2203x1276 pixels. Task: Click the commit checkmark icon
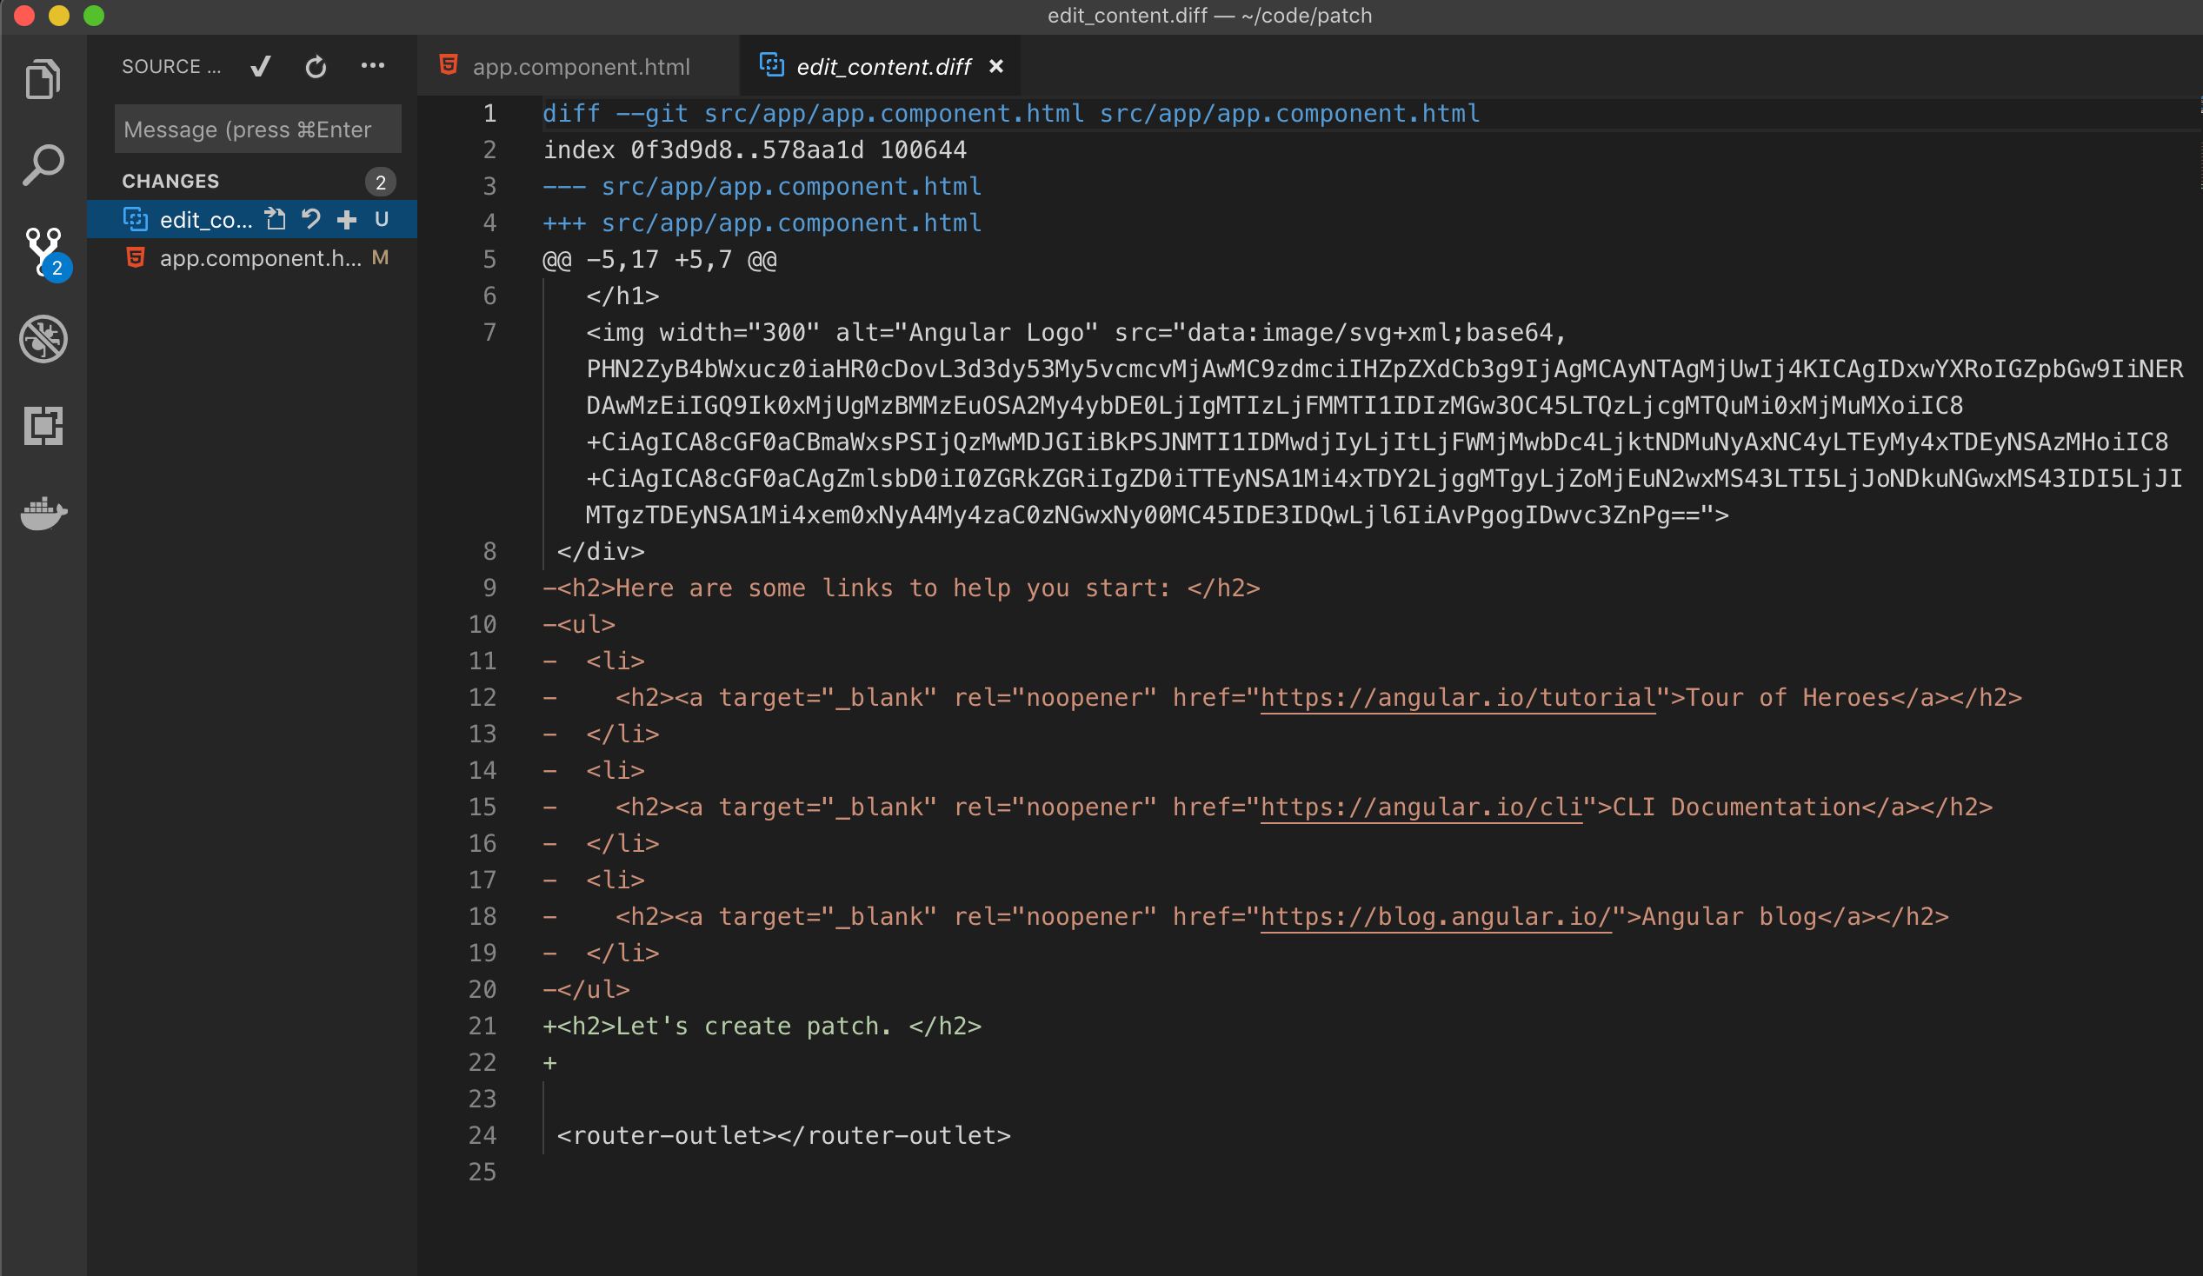tap(261, 66)
